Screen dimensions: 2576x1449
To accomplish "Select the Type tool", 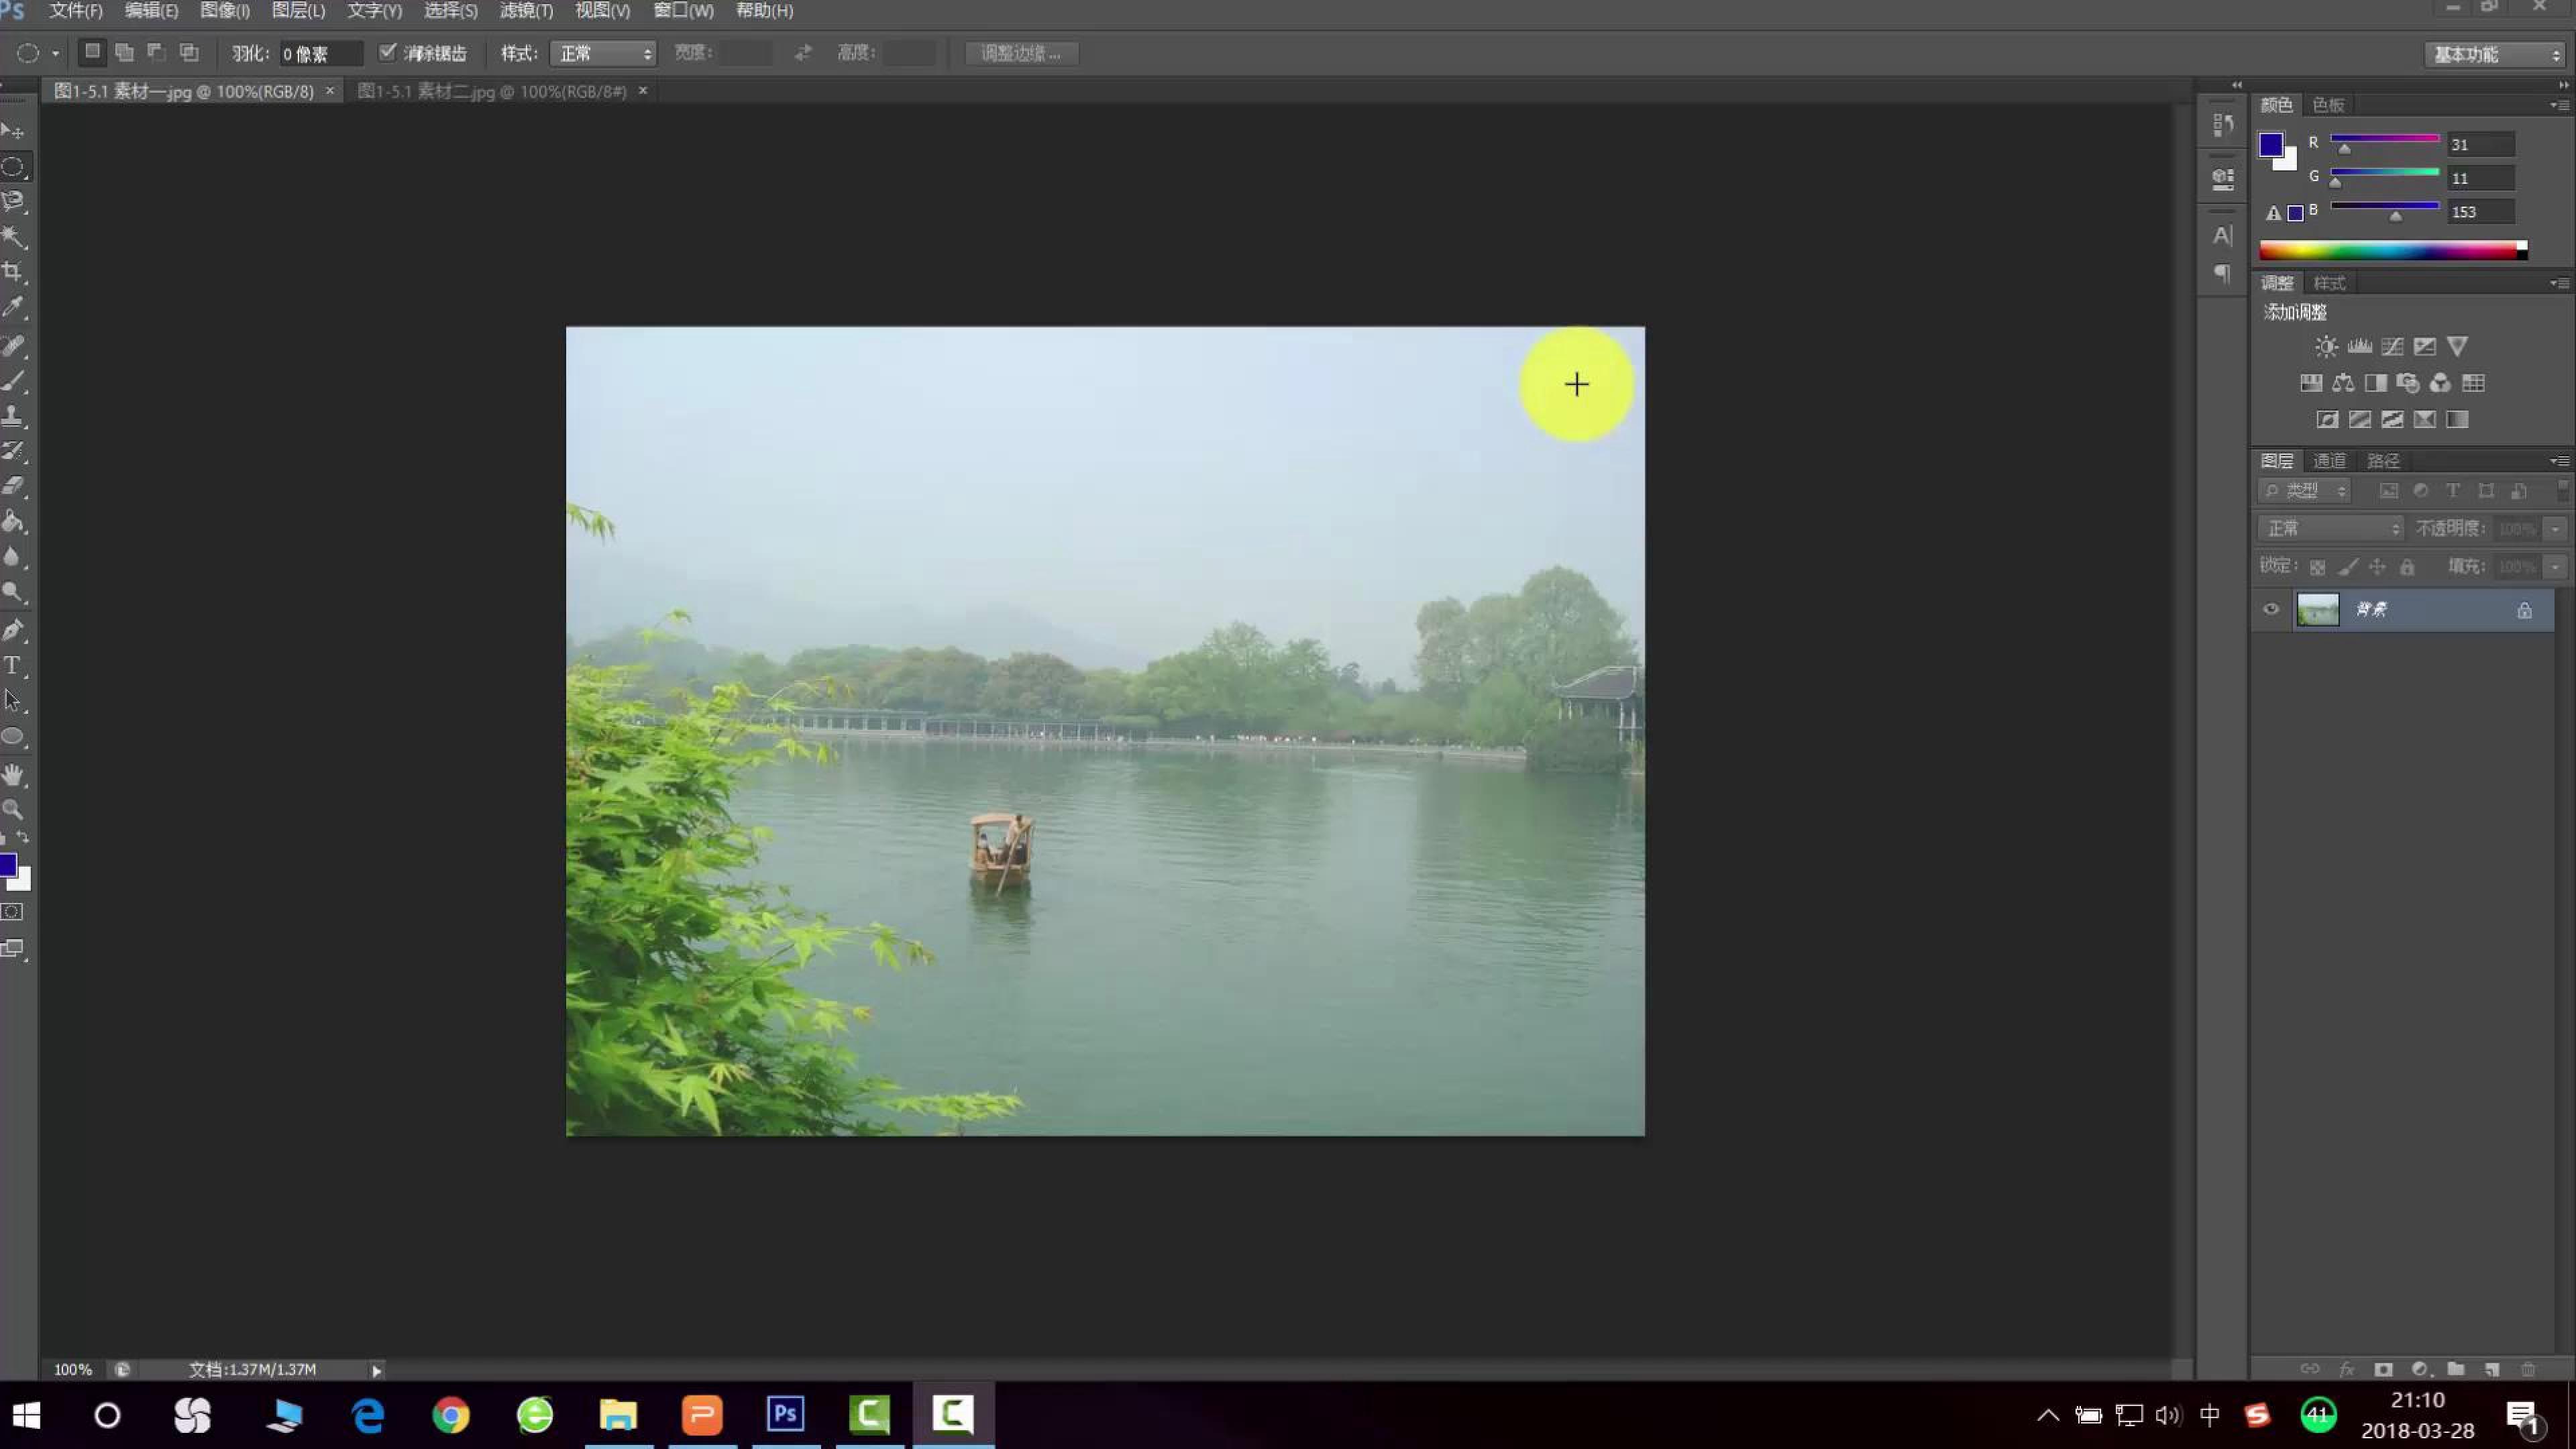I will click(x=13, y=665).
